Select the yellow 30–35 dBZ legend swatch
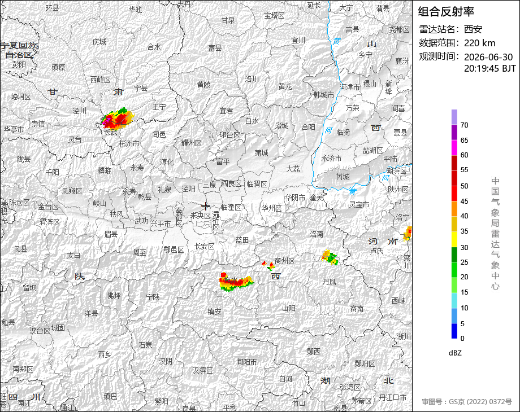520x412 pixels. (x=454, y=239)
